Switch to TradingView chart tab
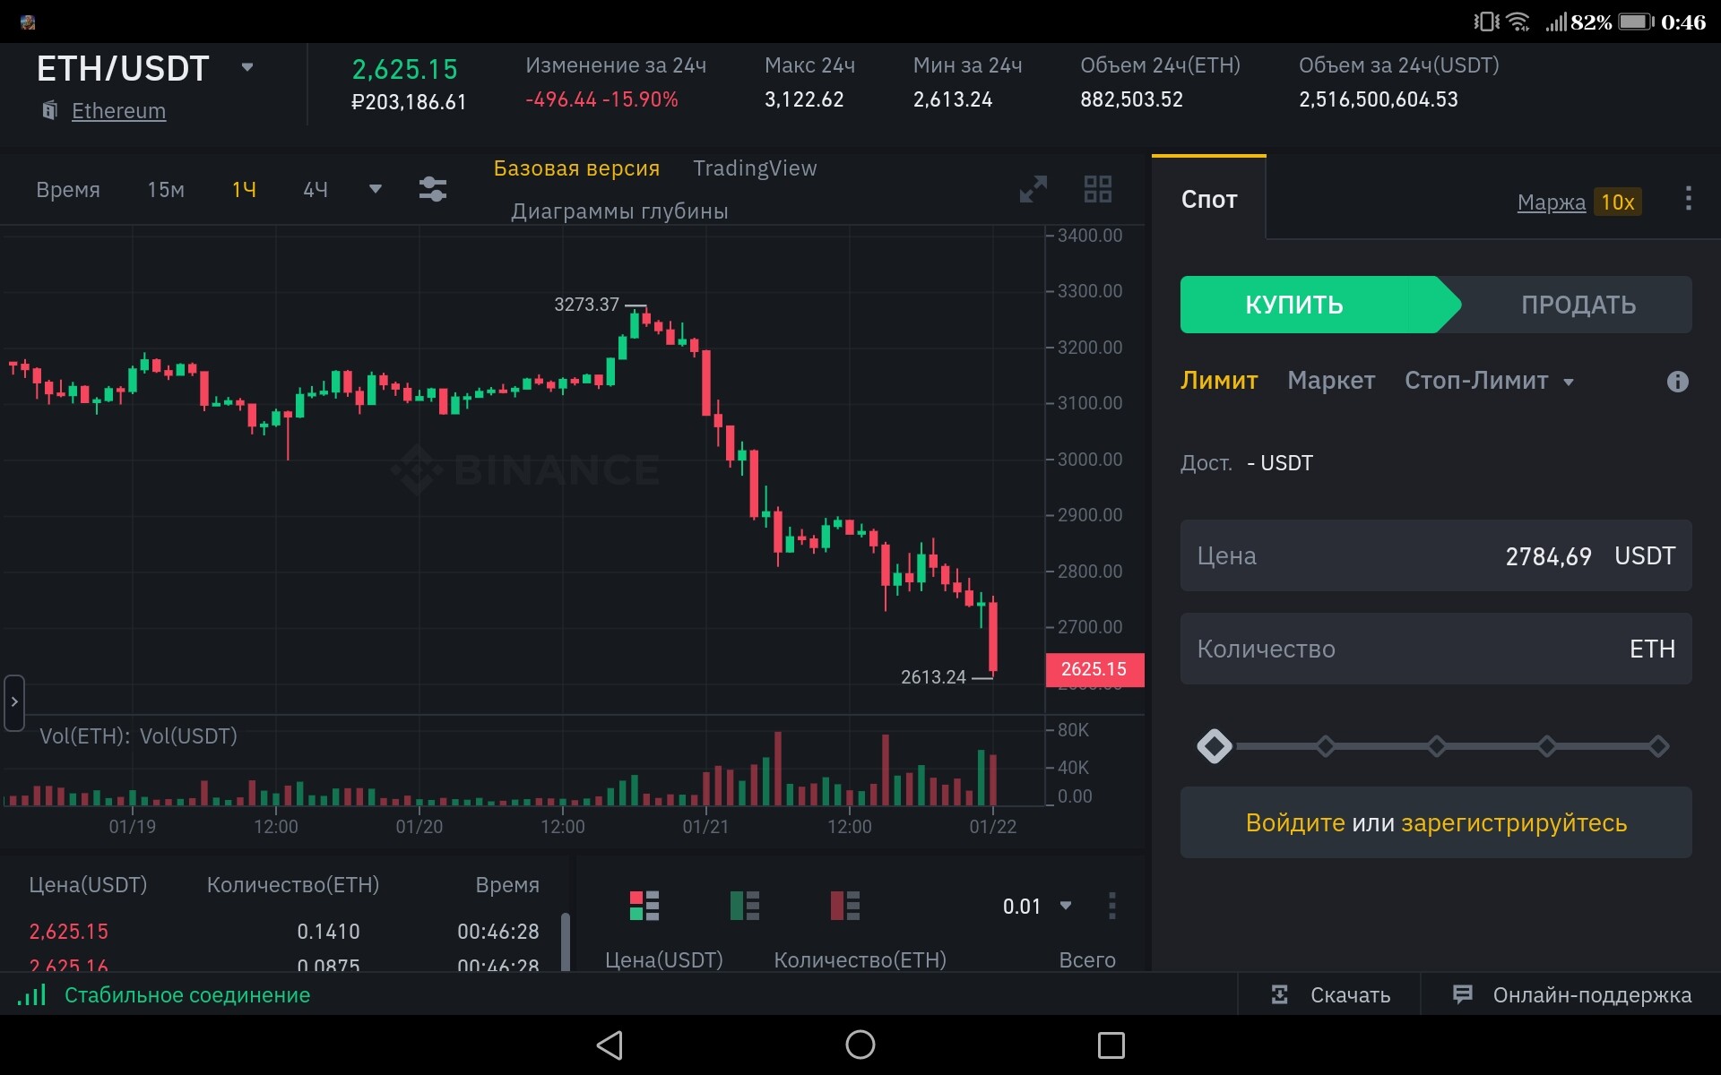The height and width of the screenshot is (1075, 1721). click(755, 168)
